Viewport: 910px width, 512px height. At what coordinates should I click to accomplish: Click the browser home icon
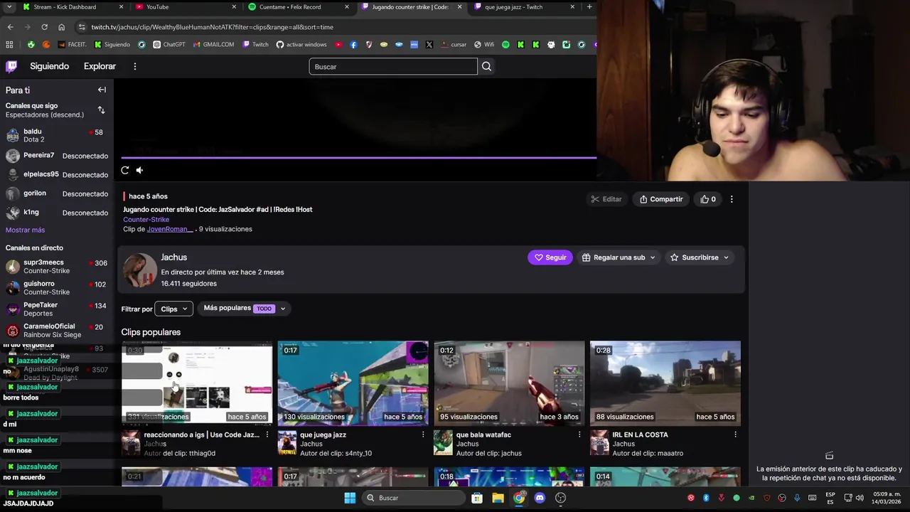(61, 27)
